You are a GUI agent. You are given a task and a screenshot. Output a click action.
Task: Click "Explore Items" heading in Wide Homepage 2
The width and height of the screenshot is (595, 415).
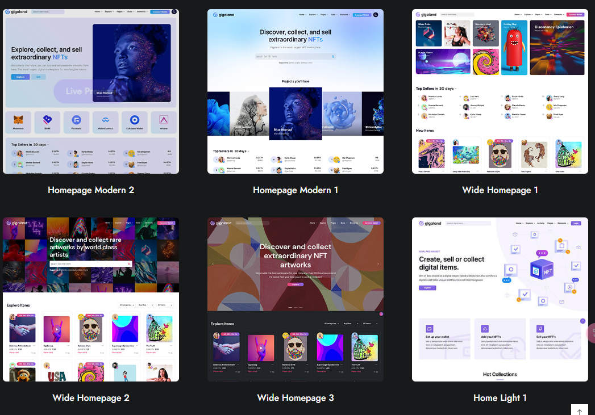(18, 305)
